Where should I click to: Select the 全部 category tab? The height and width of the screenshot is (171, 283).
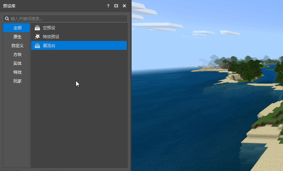click(x=16, y=28)
